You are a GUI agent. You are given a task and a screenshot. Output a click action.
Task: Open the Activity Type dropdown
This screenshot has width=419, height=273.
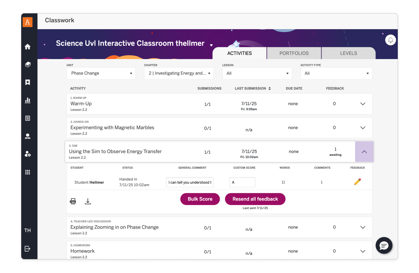coord(336,73)
